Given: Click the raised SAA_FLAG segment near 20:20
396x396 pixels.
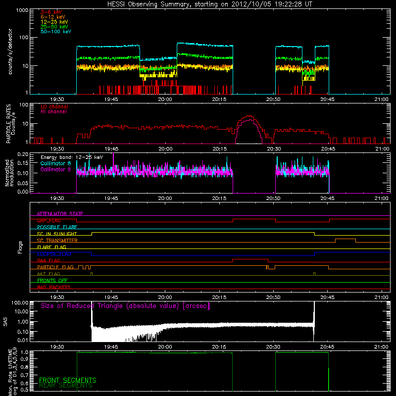Looking at the screenshot, I should [x=250, y=259].
